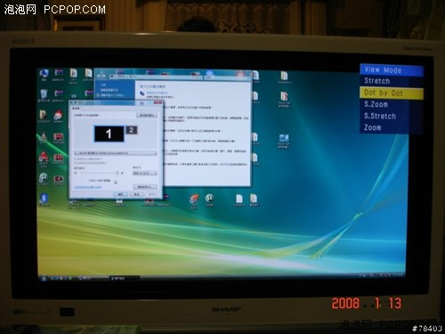Click Identify Monitors button above the monitor preview
Viewport: 445px width, 334px height.
[147, 115]
